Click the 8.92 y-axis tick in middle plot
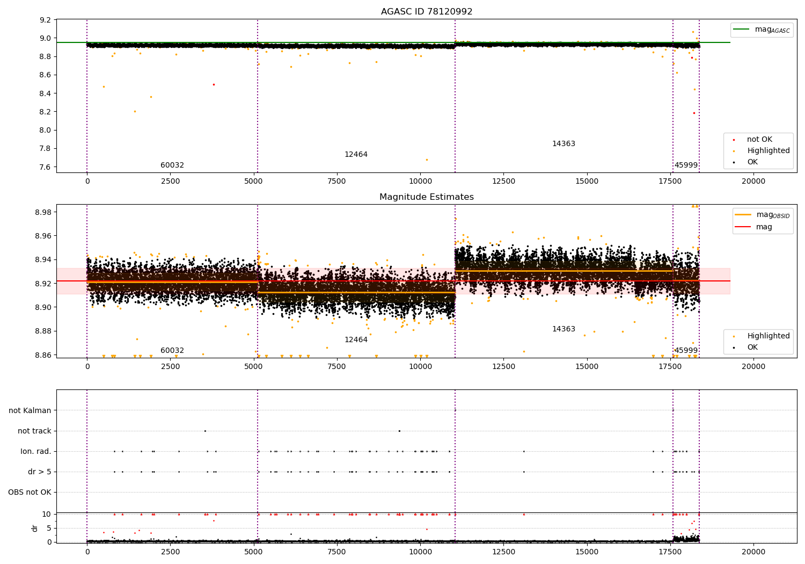805x564 pixels. (x=43, y=284)
